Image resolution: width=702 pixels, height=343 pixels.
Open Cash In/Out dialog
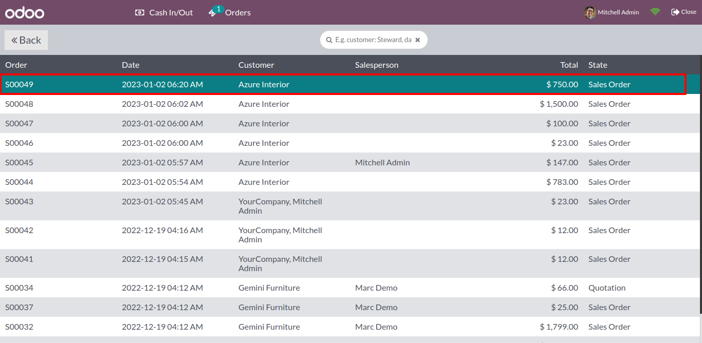click(164, 12)
